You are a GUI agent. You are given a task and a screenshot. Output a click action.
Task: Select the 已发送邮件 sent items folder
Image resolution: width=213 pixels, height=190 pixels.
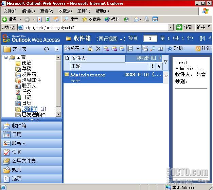[x=34, y=115]
